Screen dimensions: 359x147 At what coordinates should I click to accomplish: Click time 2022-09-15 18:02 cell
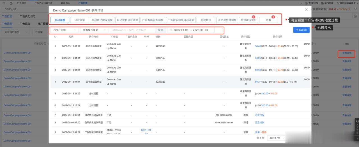(x=71, y=105)
